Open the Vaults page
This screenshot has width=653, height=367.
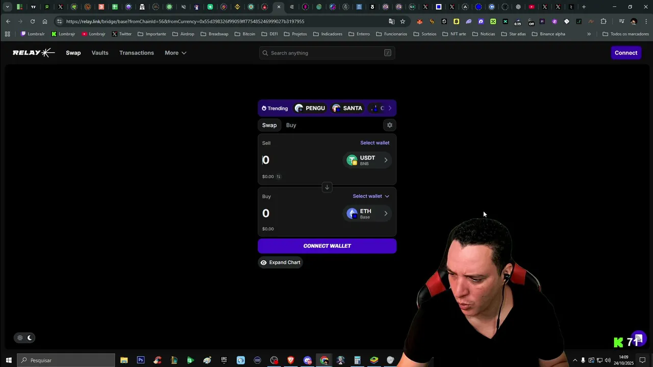point(100,53)
